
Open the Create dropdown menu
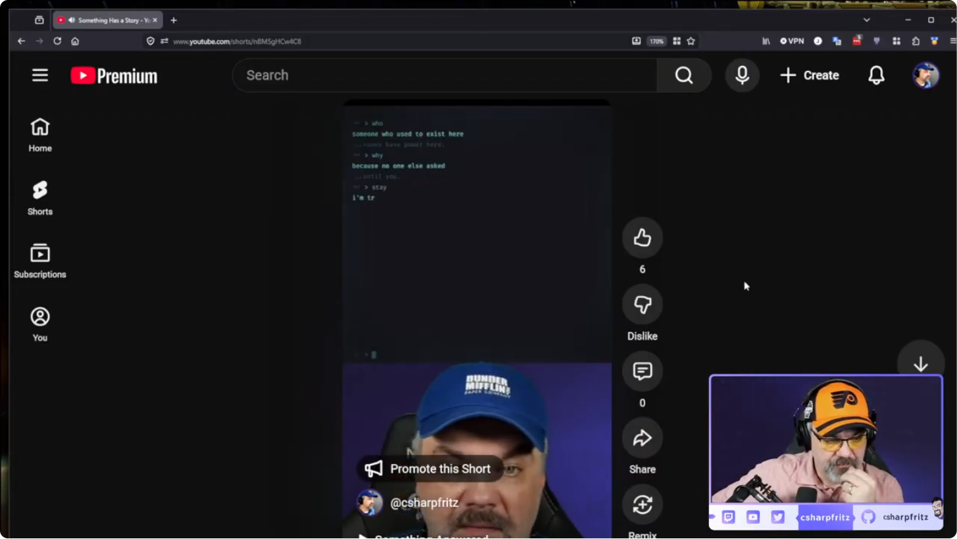pos(809,75)
